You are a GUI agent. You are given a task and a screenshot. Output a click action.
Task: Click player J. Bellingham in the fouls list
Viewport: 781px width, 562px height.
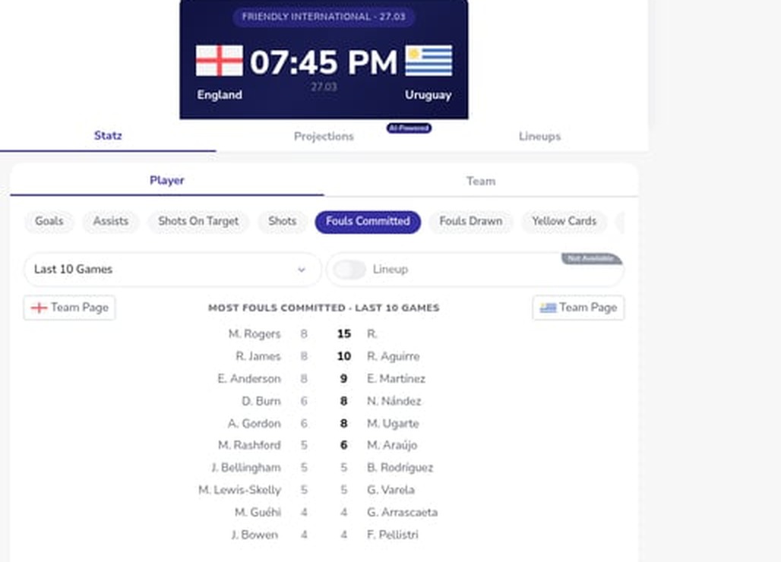click(x=245, y=468)
